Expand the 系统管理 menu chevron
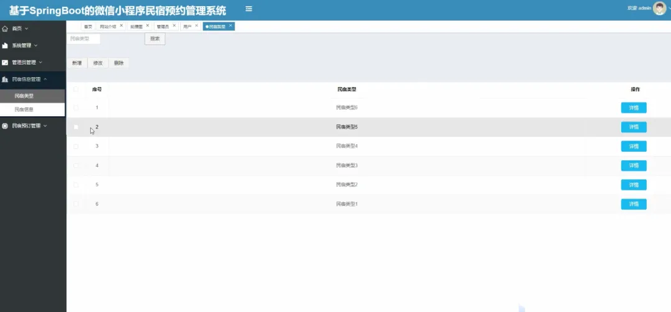 tap(36, 45)
